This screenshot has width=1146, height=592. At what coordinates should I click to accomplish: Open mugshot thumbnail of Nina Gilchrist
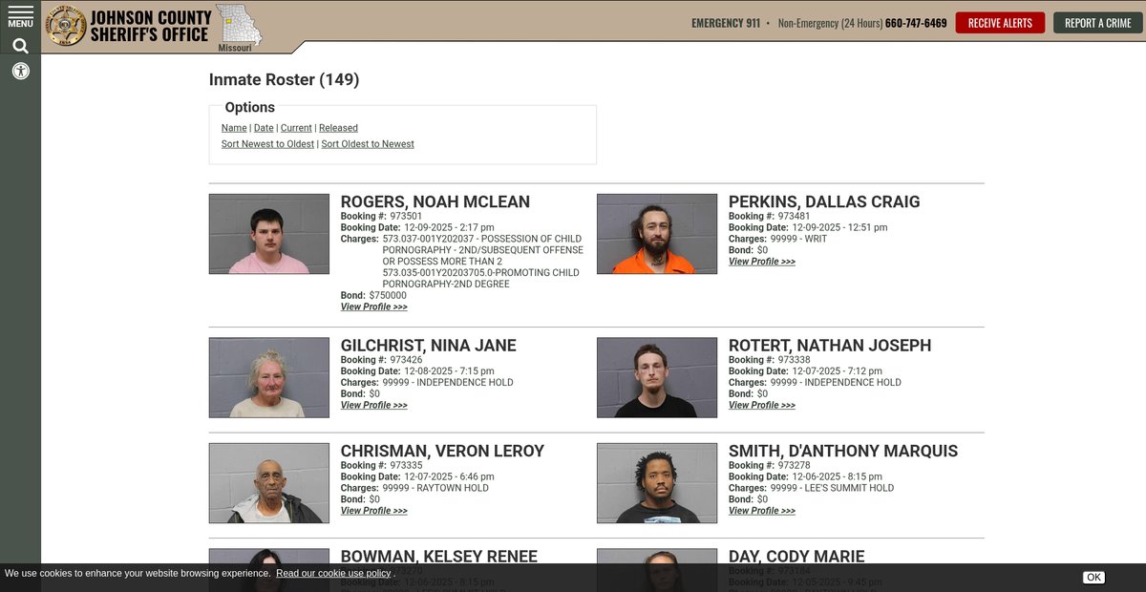(x=269, y=377)
